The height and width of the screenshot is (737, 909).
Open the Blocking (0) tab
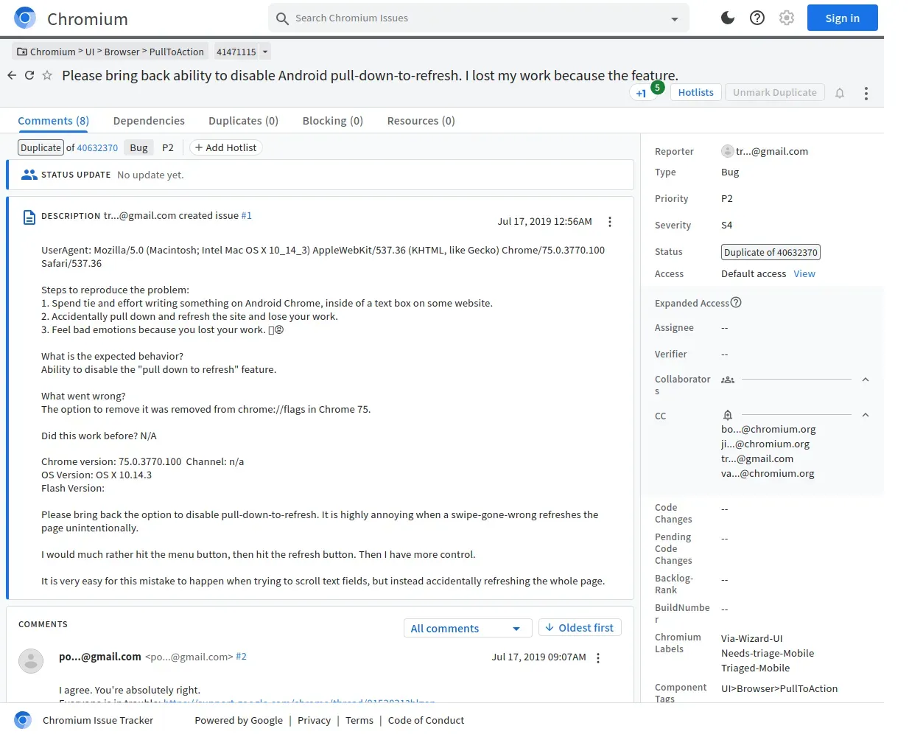pos(333,121)
